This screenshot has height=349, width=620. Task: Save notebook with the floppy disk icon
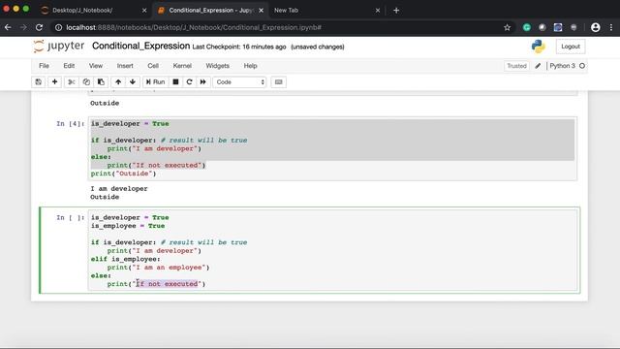click(39, 81)
